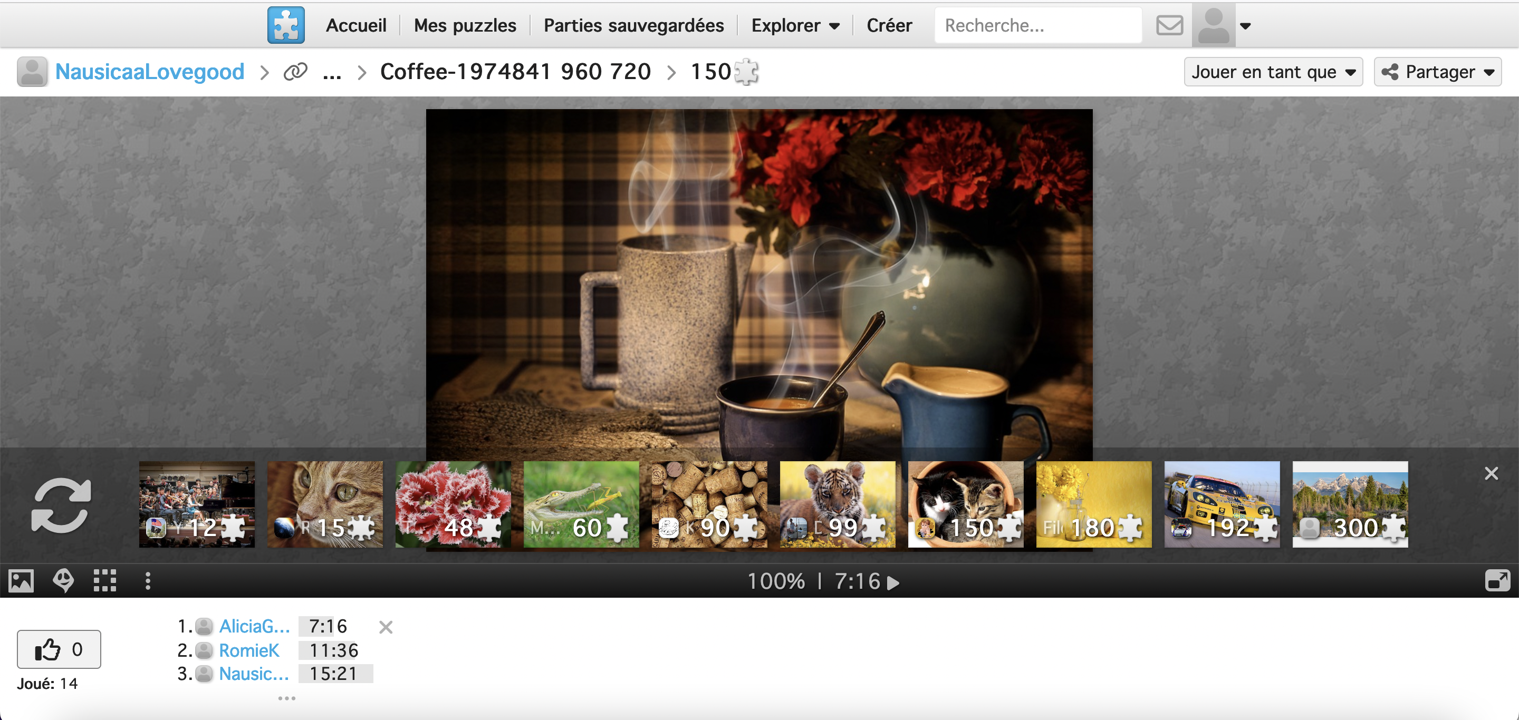Enter fullscreen with the expand icon
The image size is (1519, 720).
coord(1497,581)
